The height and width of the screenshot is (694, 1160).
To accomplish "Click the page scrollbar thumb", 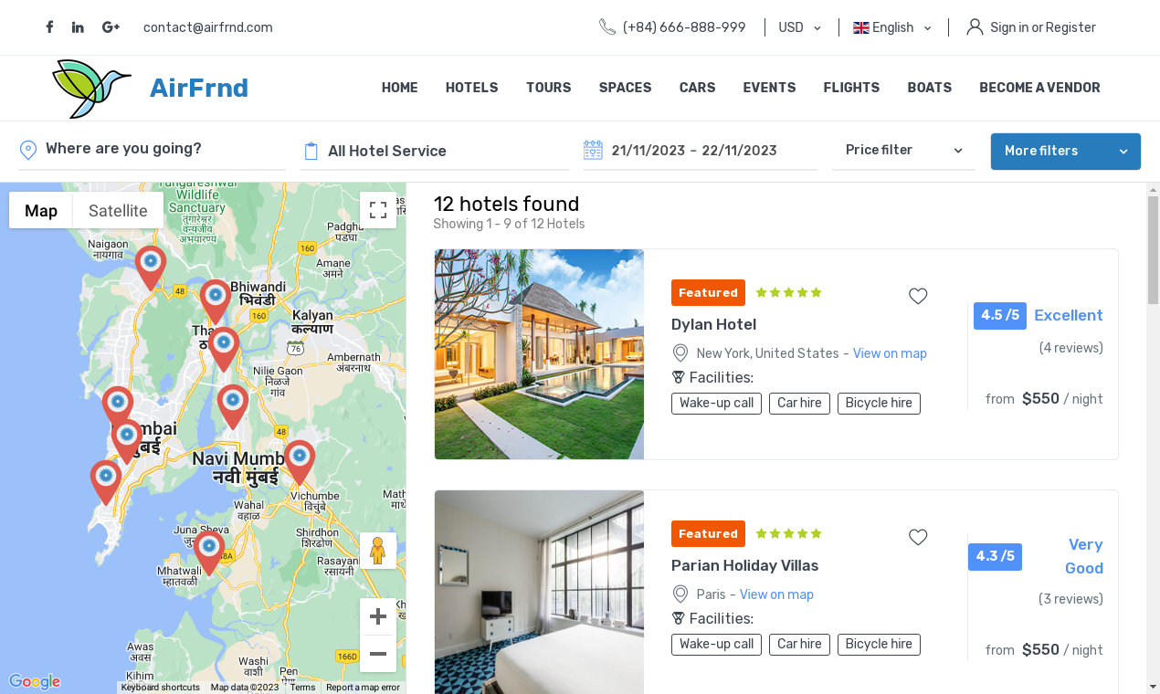I will (1153, 249).
